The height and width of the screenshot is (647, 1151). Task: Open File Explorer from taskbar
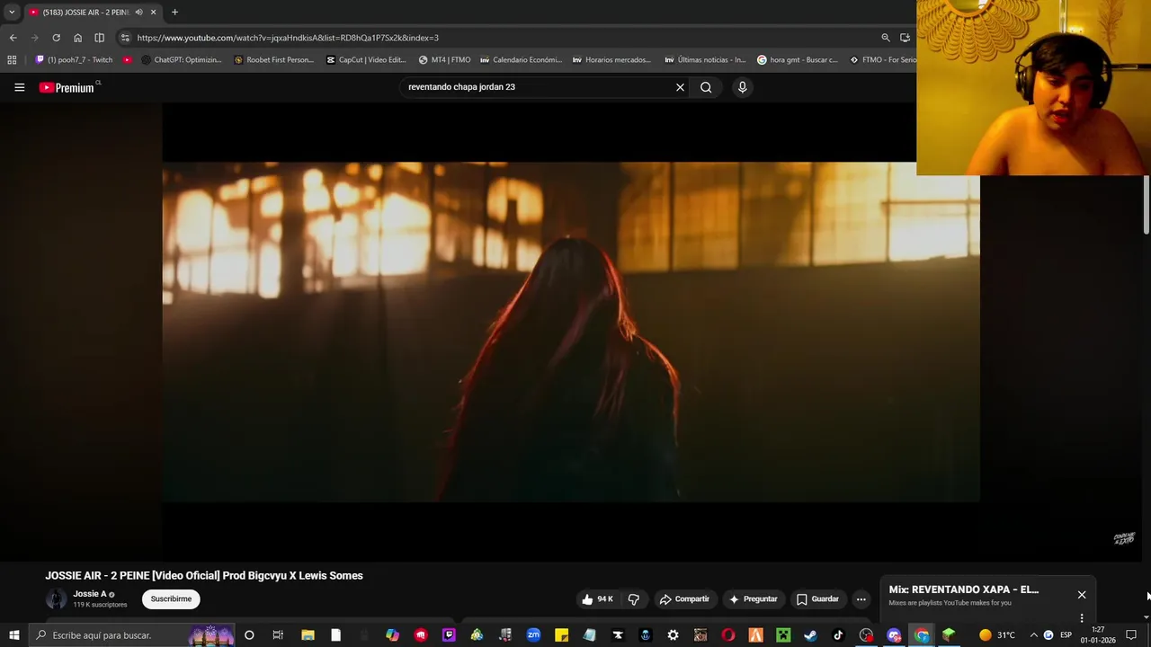coord(308,635)
